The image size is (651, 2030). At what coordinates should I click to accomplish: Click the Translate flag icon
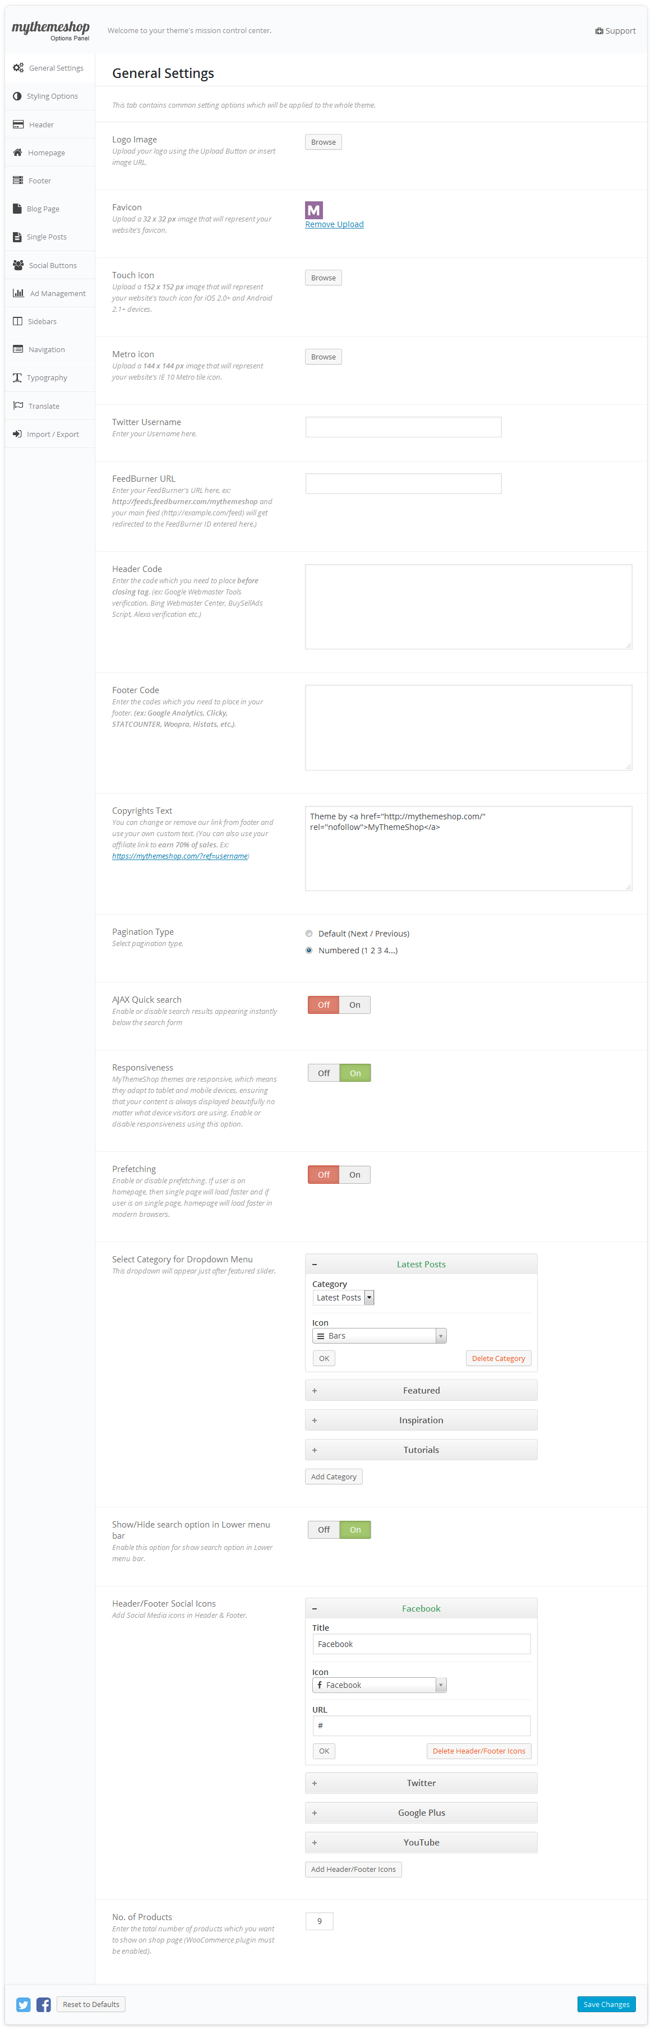[x=18, y=406]
